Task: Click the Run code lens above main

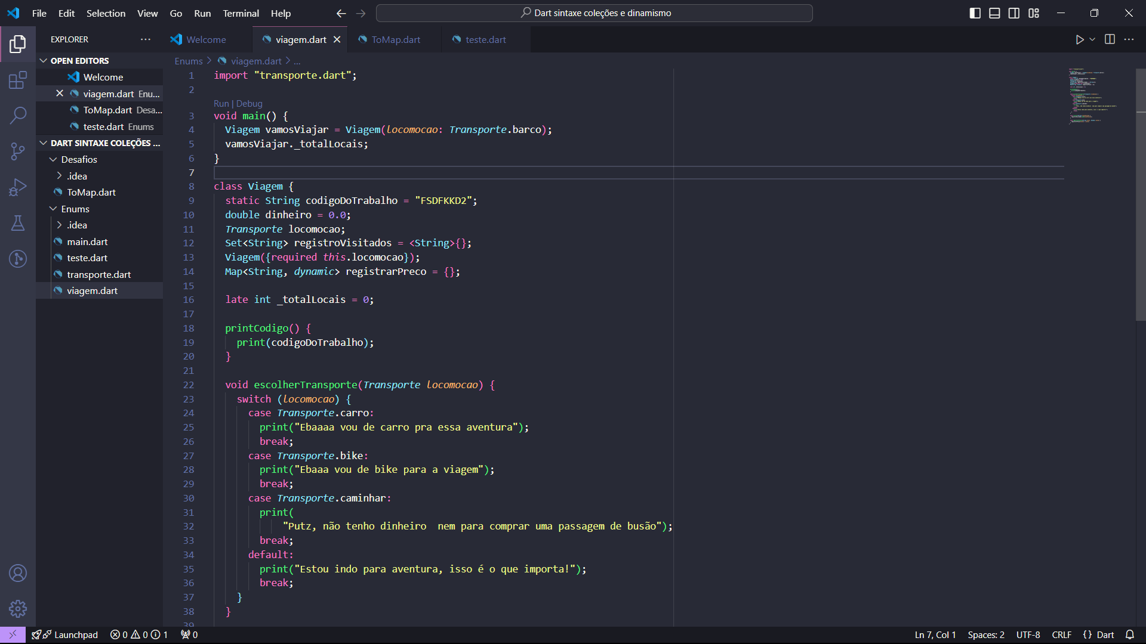Action: (x=221, y=103)
